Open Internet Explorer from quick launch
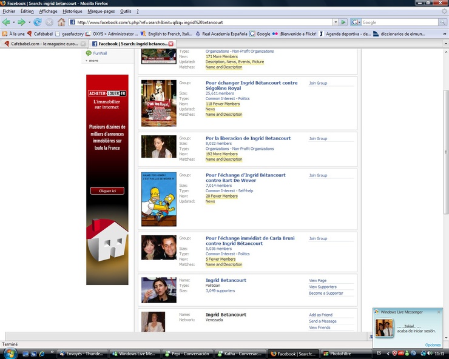 (x=42, y=354)
